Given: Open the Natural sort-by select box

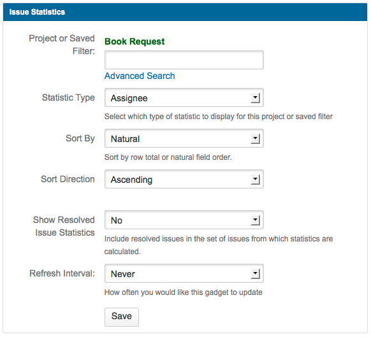Looking at the screenshot, I should (x=184, y=138).
